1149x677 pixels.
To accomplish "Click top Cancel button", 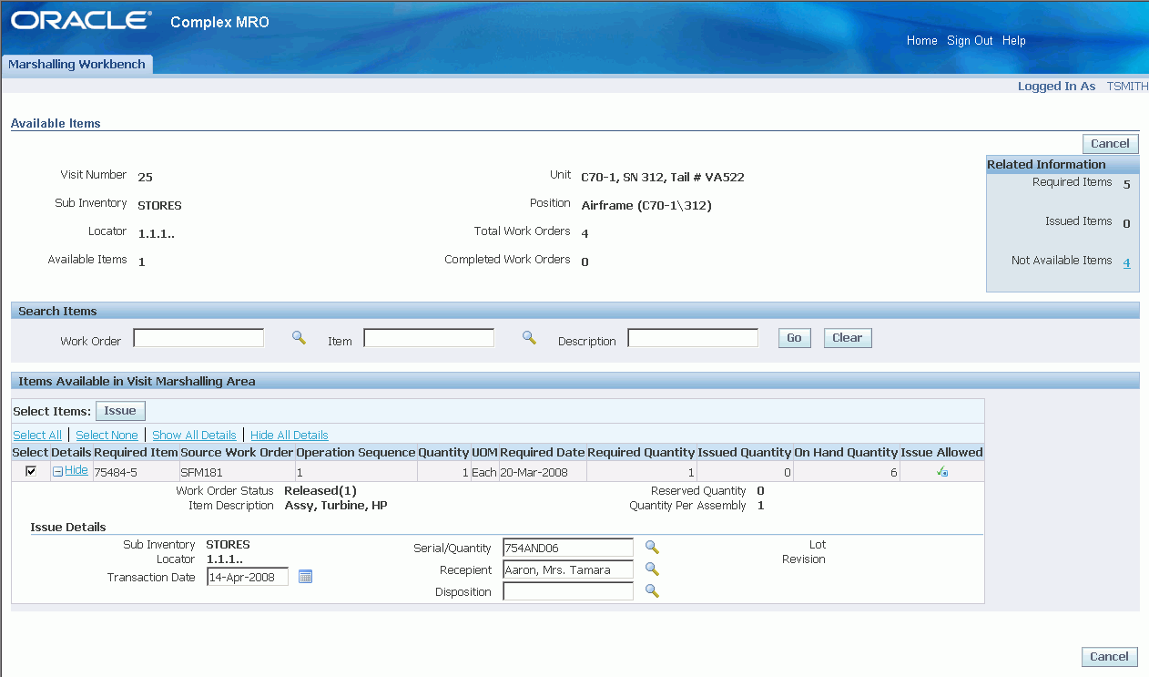I will click(x=1110, y=144).
